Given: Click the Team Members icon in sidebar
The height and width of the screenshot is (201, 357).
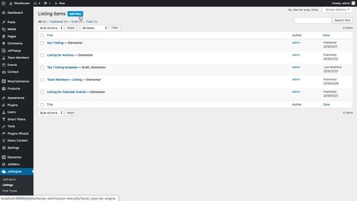Looking at the screenshot, I should (4, 58).
